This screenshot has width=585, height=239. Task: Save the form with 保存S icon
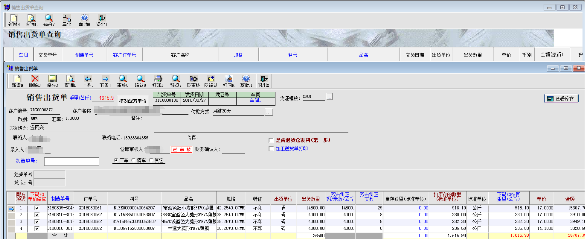click(x=52, y=81)
